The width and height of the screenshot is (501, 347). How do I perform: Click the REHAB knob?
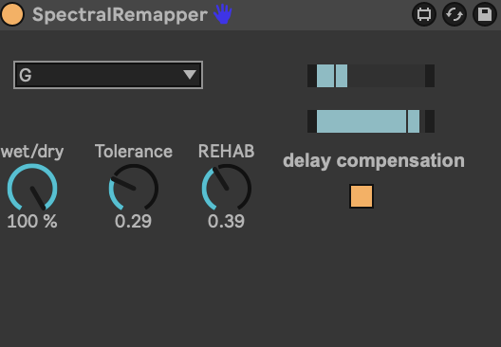click(x=227, y=189)
